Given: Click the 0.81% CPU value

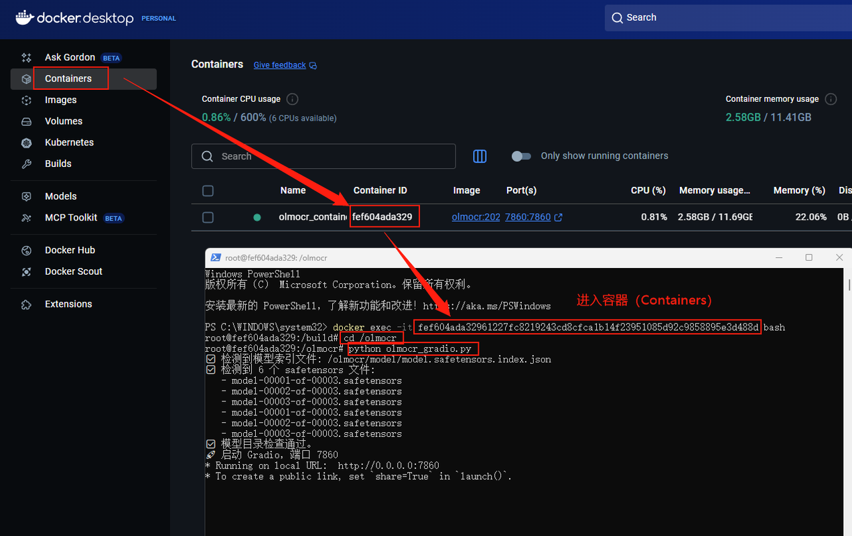Looking at the screenshot, I should (654, 217).
